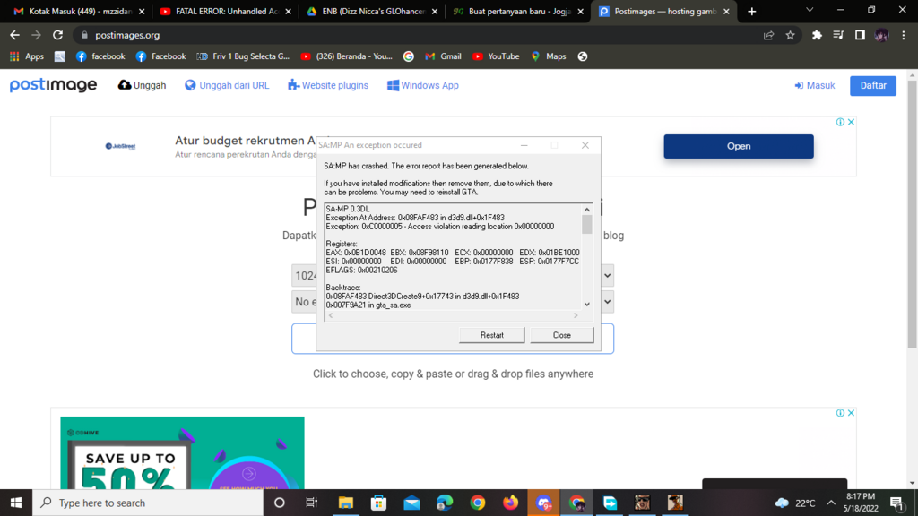Open the Google G bookmark icon
918x516 pixels.
[409, 56]
